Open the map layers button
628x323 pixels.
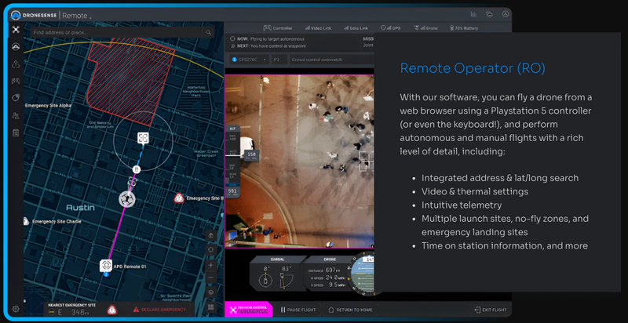(x=210, y=292)
